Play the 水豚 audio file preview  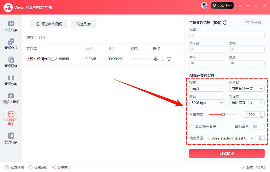pos(156,59)
